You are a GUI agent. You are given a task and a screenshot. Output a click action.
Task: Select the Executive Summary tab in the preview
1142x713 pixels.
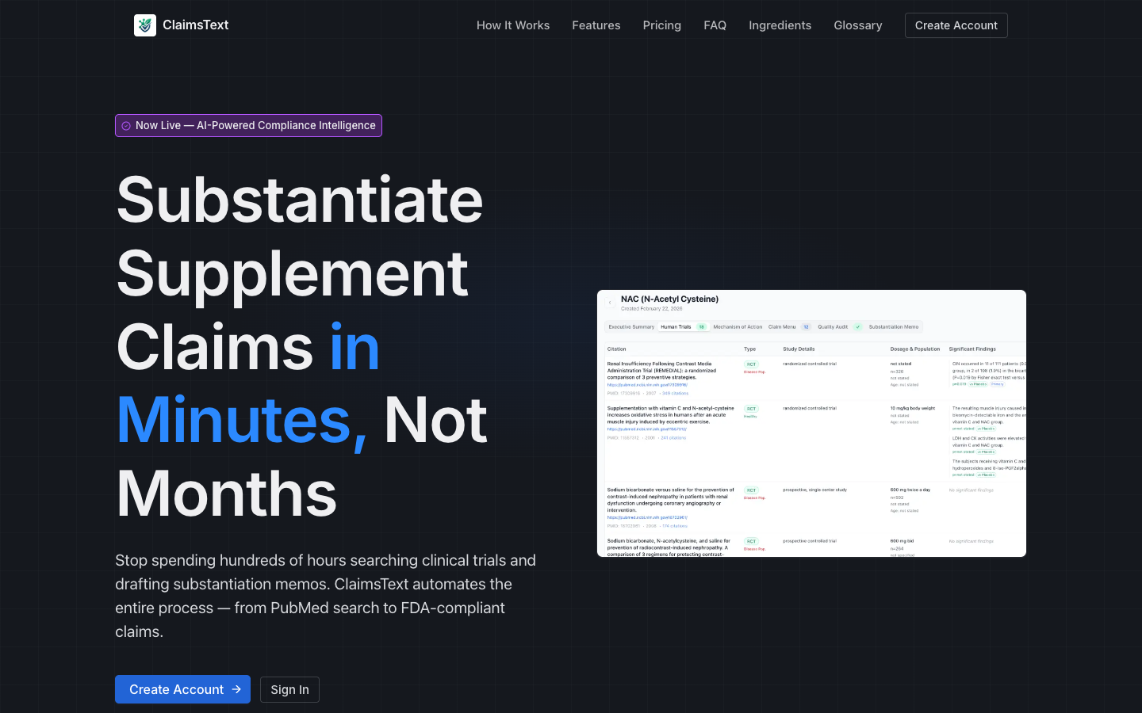tap(631, 326)
